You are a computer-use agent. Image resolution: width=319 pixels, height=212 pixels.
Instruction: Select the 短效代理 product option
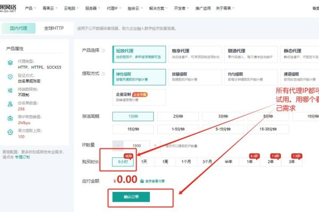139,54
